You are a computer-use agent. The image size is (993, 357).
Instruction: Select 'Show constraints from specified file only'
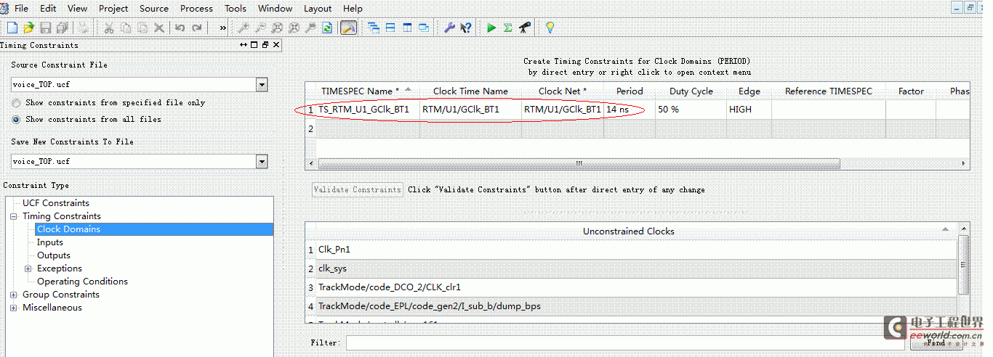pos(17,103)
